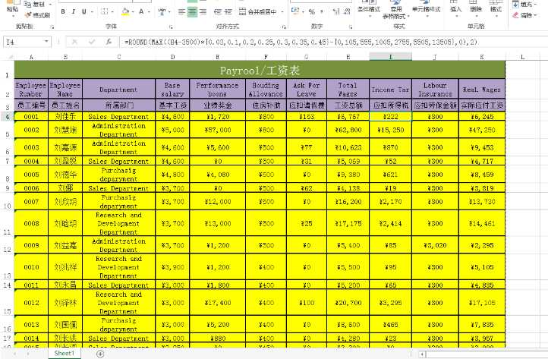Click the Paste (粘贴) button
The height and width of the screenshot is (359, 548).
click(x=12, y=8)
